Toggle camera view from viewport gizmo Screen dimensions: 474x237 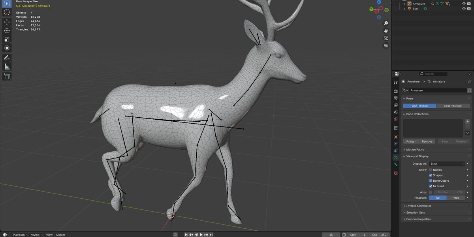[x=386, y=38]
